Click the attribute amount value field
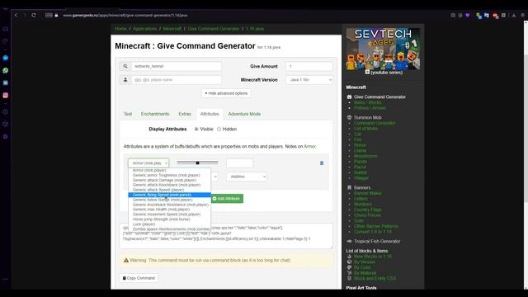 point(239,163)
